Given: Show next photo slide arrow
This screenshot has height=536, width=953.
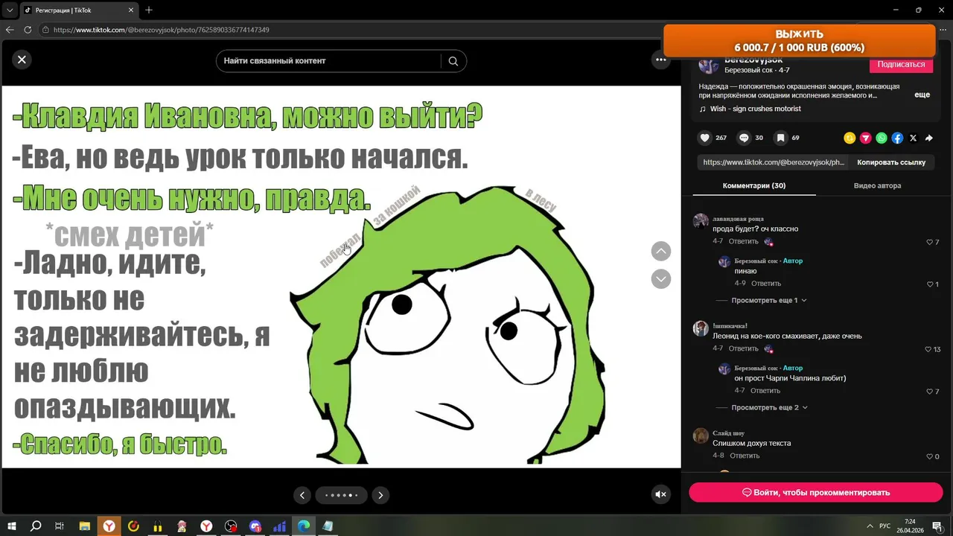Looking at the screenshot, I should 380,495.
